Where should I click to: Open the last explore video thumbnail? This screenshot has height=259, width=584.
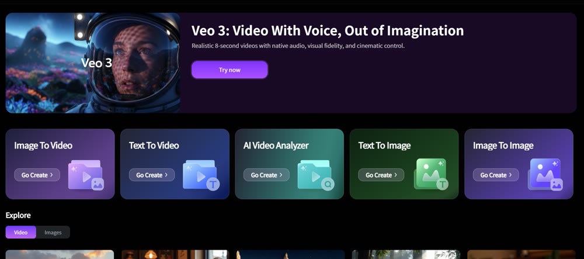522,254
